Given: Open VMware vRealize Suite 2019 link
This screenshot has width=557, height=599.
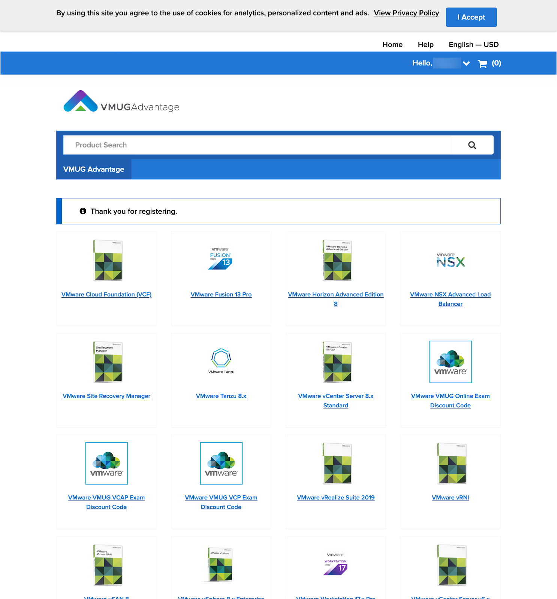Looking at the screenshot, I should [336, 498].
